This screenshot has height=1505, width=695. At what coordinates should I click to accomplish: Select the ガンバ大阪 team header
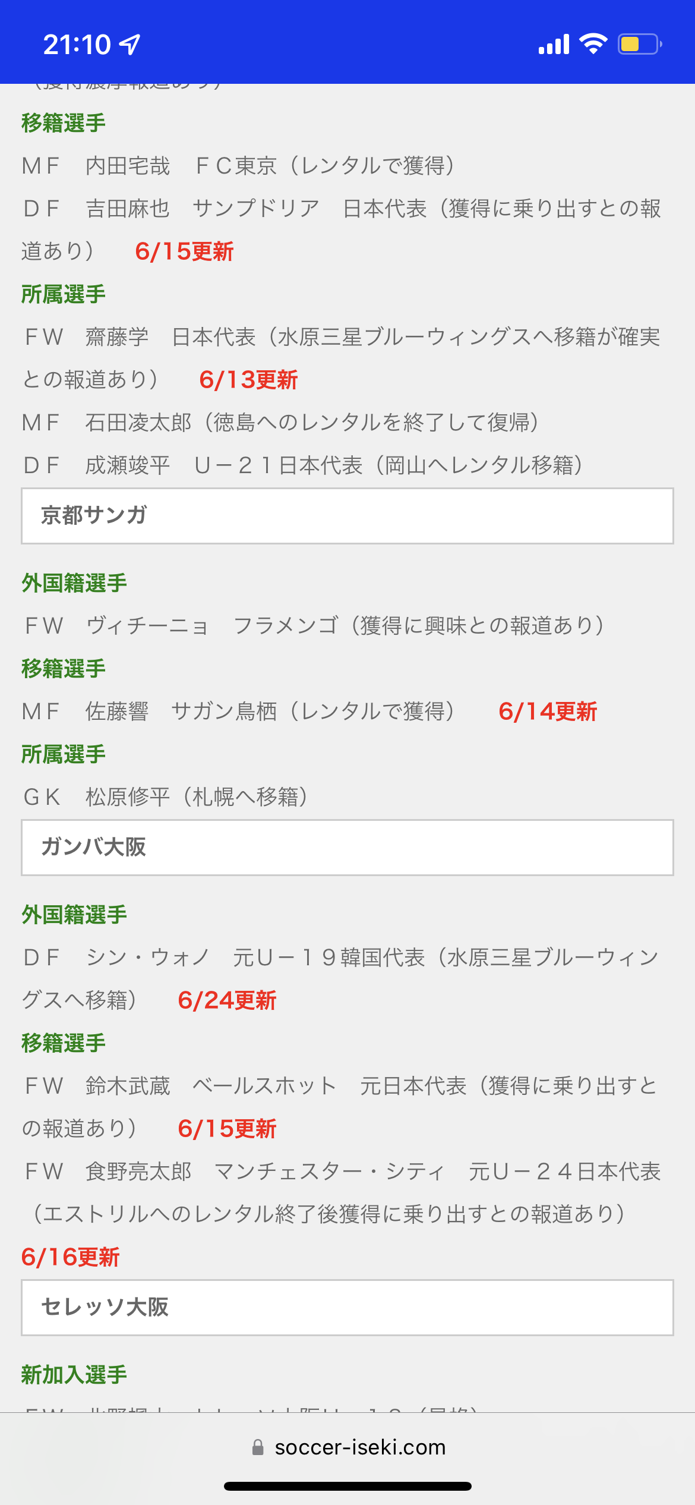click(x=347, y=848)
